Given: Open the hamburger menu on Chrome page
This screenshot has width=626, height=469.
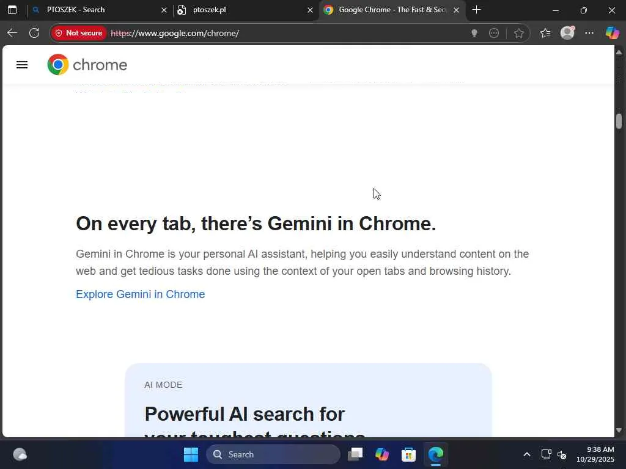Looking at the screenshot, I should click(22, 65).
